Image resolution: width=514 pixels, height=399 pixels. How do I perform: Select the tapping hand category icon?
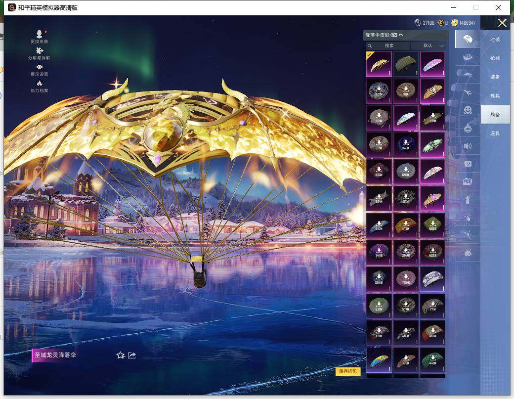click(x=468, y=217)
